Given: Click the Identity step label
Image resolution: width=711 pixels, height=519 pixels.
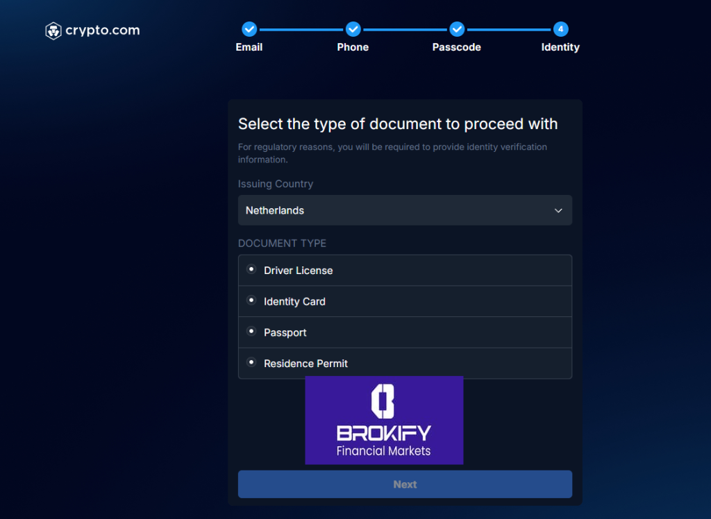Looking at the screenshot, I should coord(560,47).
